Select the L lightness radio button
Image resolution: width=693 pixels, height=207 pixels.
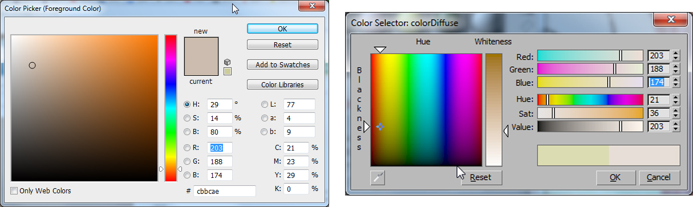[265, 104]
